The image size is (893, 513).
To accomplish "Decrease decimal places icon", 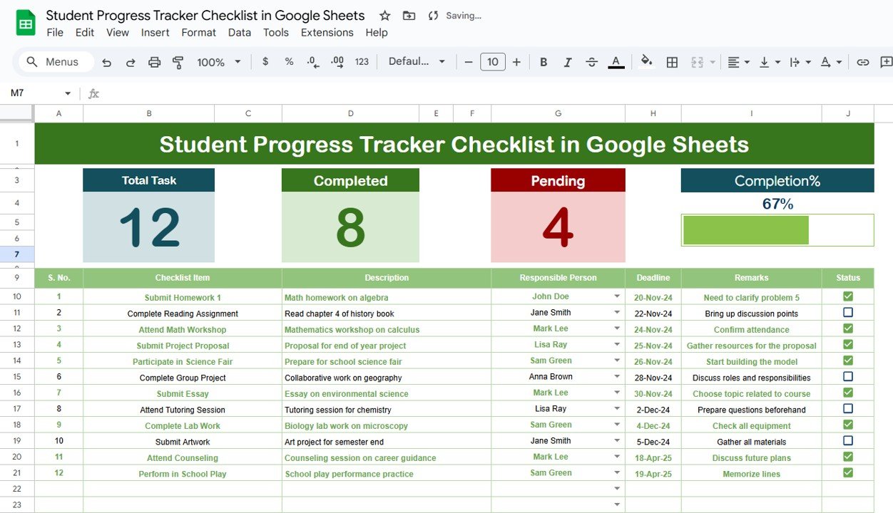I will click(x=313, y=62).
